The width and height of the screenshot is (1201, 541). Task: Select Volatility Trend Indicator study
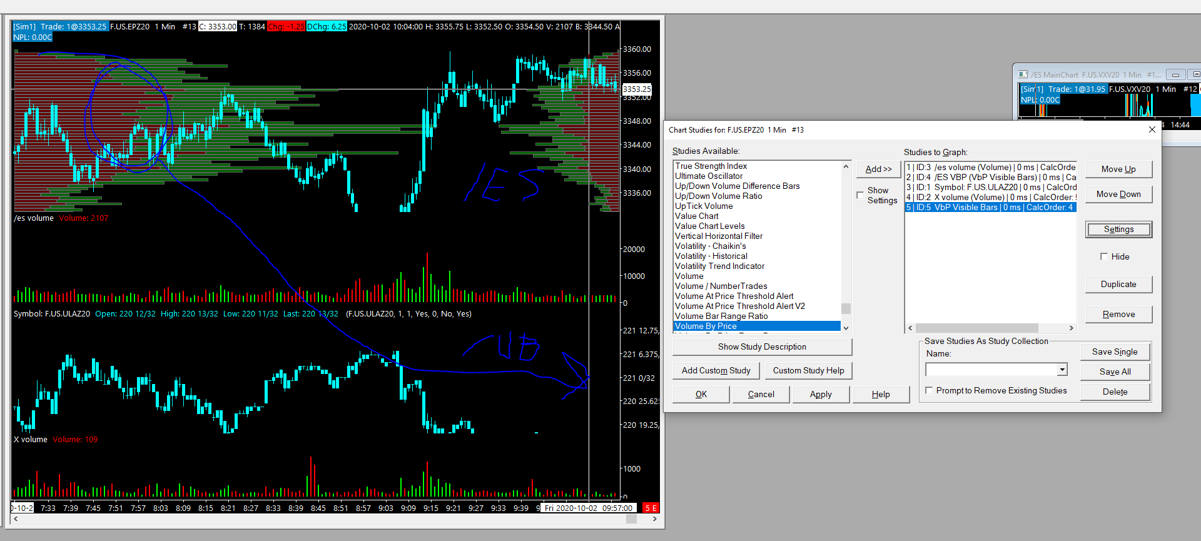[x=757, y=266]
